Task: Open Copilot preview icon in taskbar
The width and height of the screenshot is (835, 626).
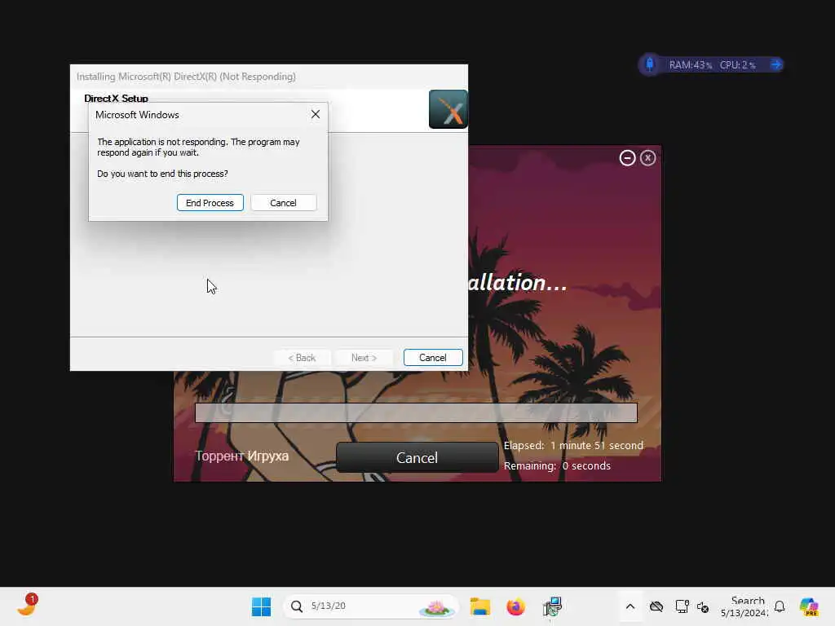Action: (x=809, y=606)
